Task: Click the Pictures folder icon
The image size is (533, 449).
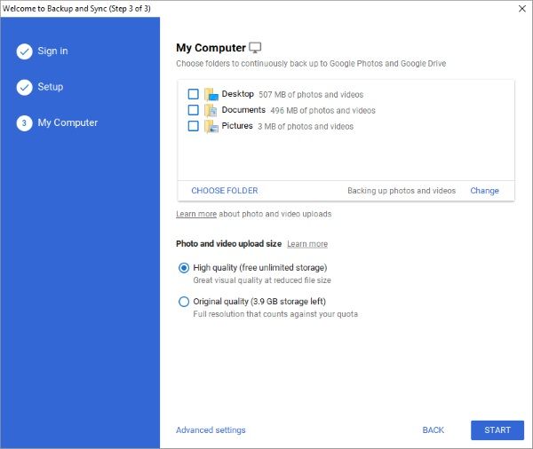Action: (x=211, y=127)
